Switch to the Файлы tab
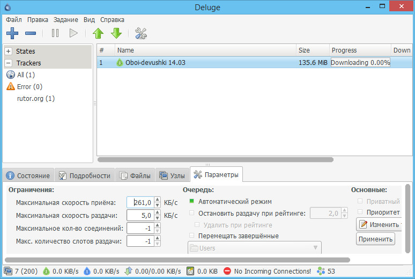 point(135,175)
